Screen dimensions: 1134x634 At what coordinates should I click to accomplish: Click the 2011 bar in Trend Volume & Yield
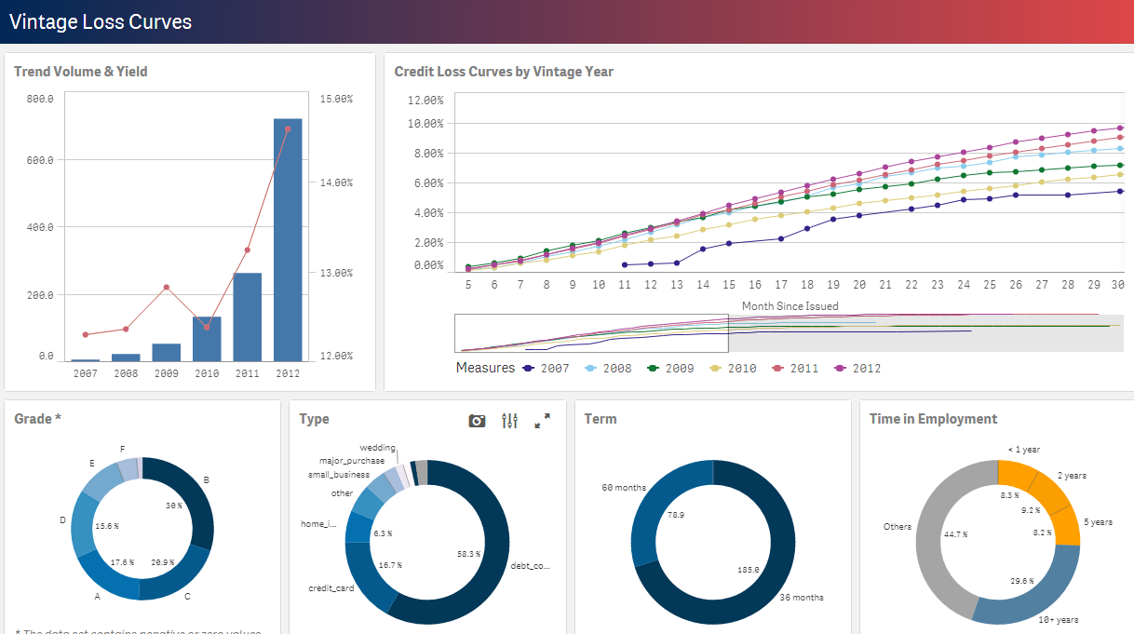[x=247, y=317]
